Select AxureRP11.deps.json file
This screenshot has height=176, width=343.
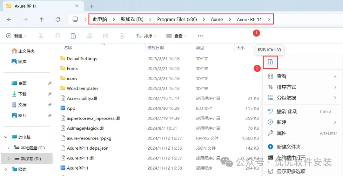[x=88, y=148]
